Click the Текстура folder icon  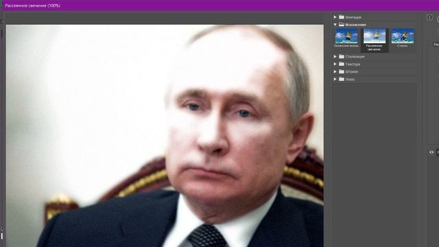click(x=342, y=64)
